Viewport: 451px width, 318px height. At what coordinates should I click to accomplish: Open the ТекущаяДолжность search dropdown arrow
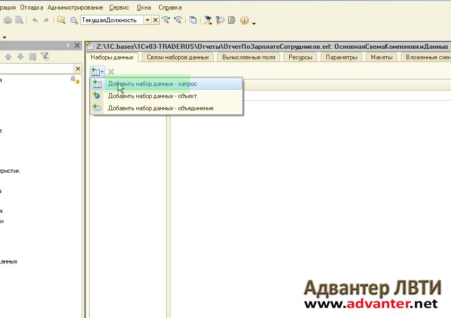tap(147, 20)
